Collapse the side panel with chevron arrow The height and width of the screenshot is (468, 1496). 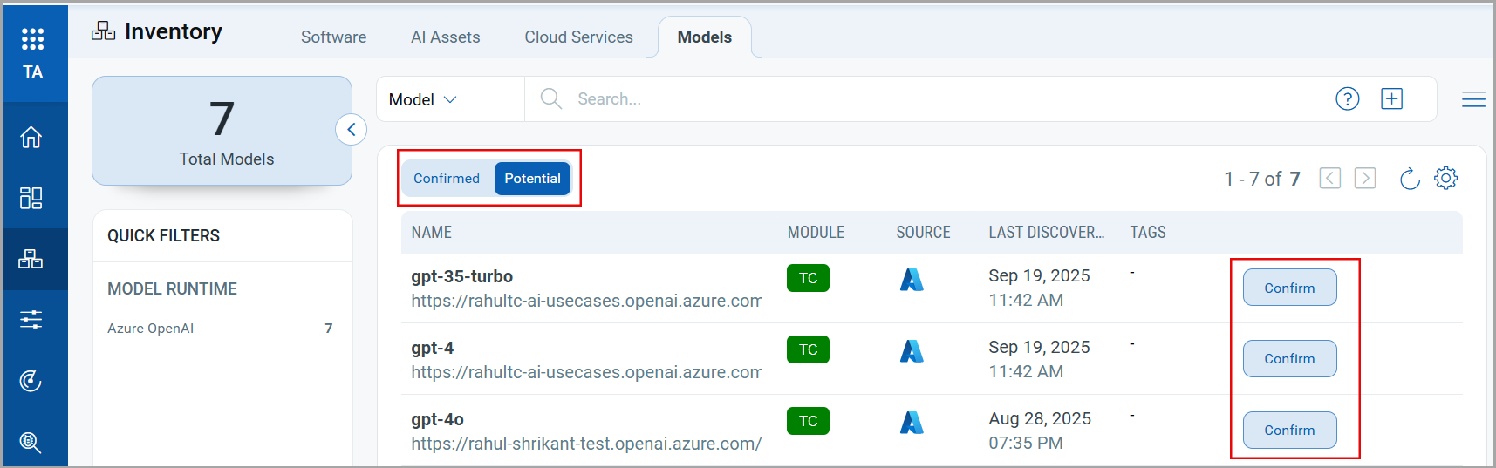(351, 130)
